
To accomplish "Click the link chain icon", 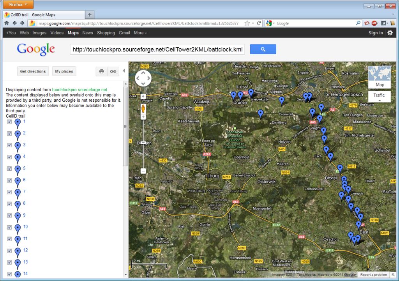I will pos(113,71).
